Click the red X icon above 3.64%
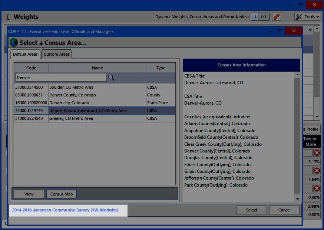 tap(317, 171)
